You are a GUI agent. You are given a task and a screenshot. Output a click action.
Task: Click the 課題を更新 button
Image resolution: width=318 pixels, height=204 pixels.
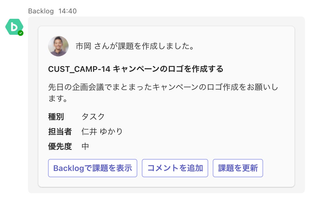[x=238, y=168]
